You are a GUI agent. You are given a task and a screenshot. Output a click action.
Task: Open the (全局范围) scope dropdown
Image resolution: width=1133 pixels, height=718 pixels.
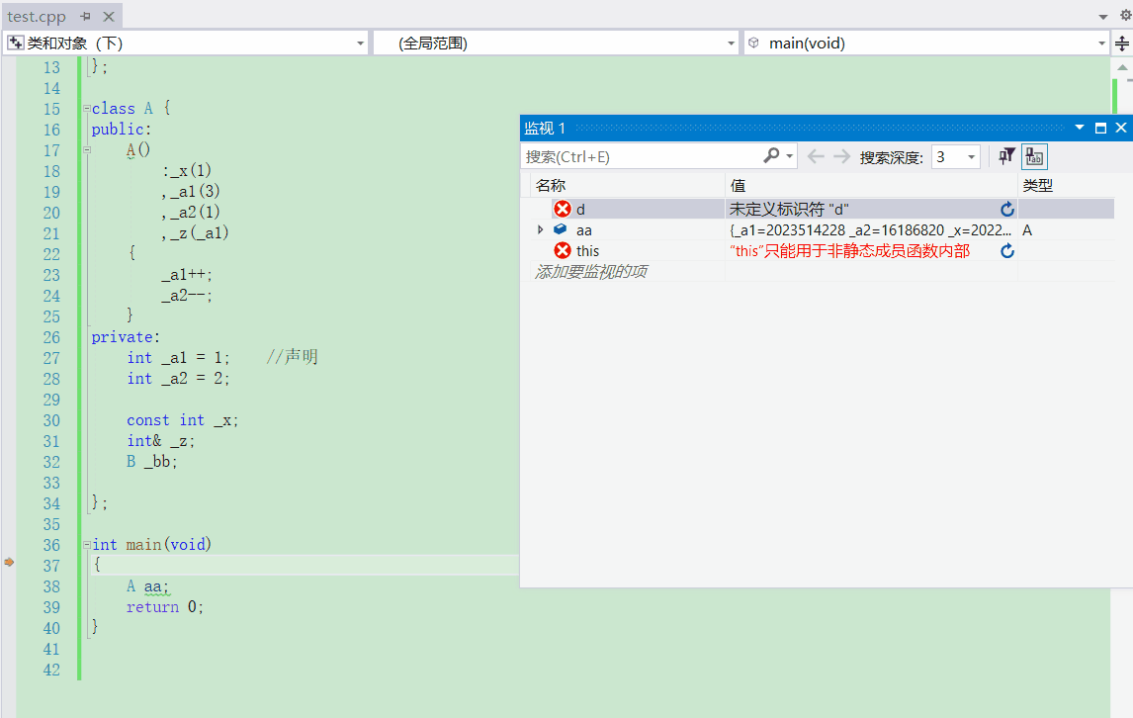(730, 43)
